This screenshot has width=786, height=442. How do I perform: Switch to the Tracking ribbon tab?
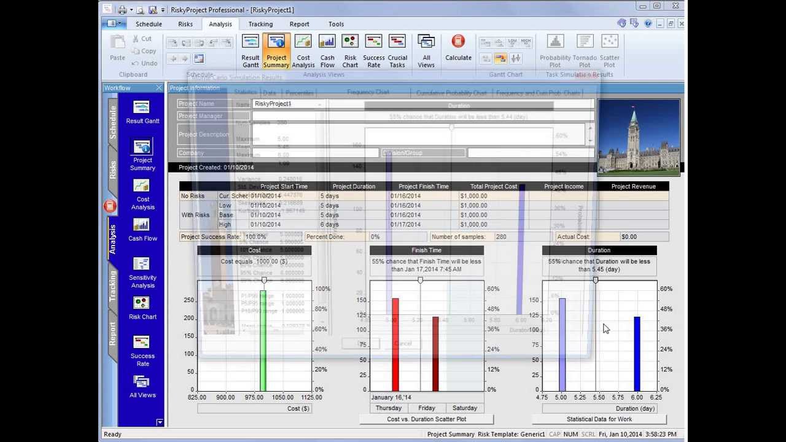(x=260, y=24)
